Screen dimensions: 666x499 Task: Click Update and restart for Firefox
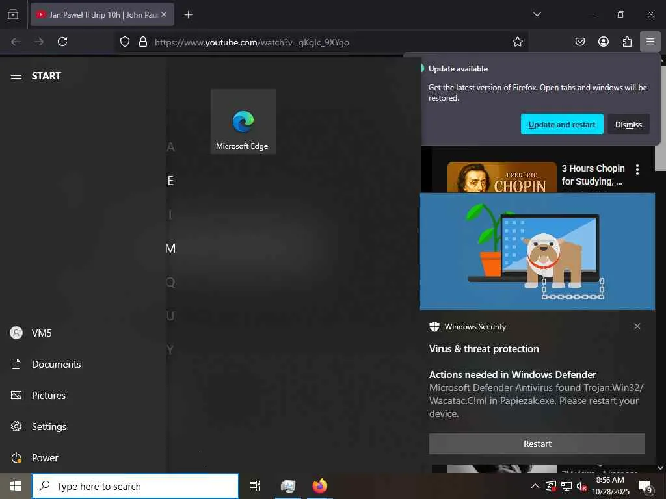[562, 124]
